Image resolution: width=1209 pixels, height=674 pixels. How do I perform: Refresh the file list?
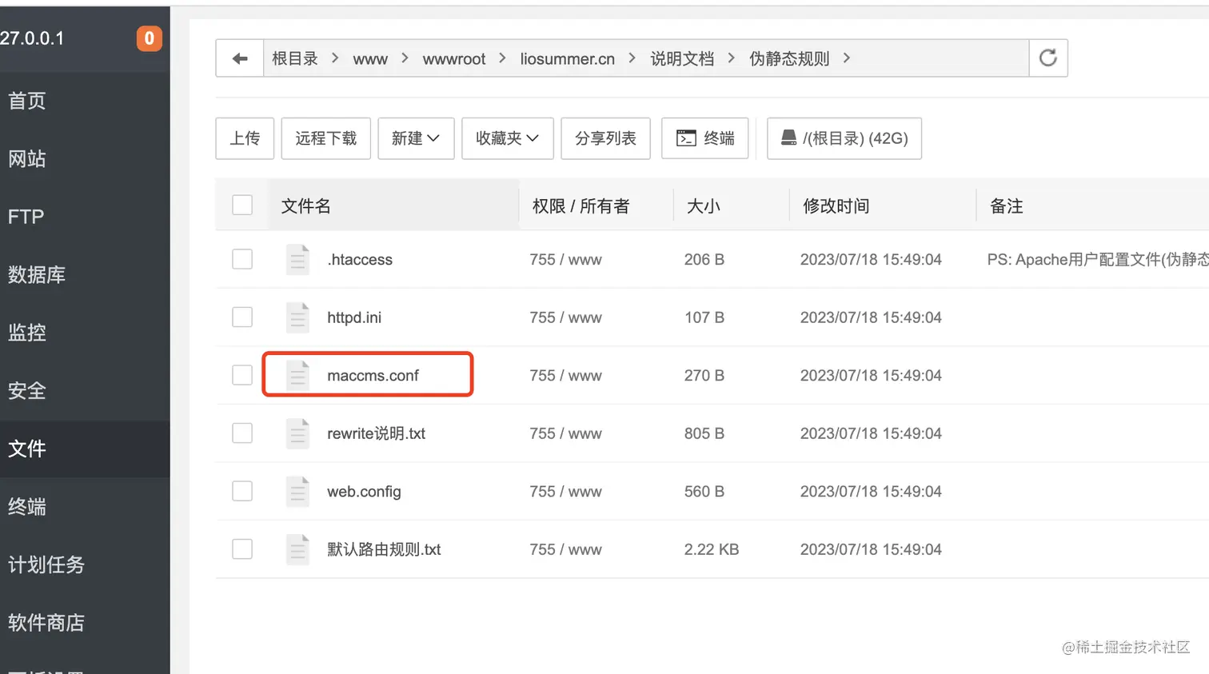click(1048, 58)
